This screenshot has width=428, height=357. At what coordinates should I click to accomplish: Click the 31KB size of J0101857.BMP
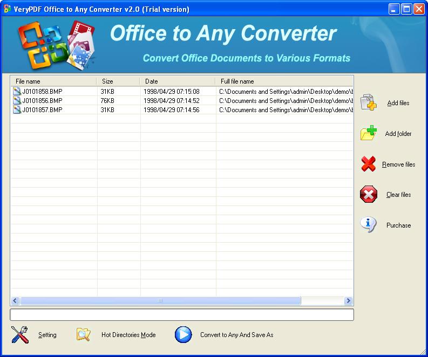click(x=107, y=110)
